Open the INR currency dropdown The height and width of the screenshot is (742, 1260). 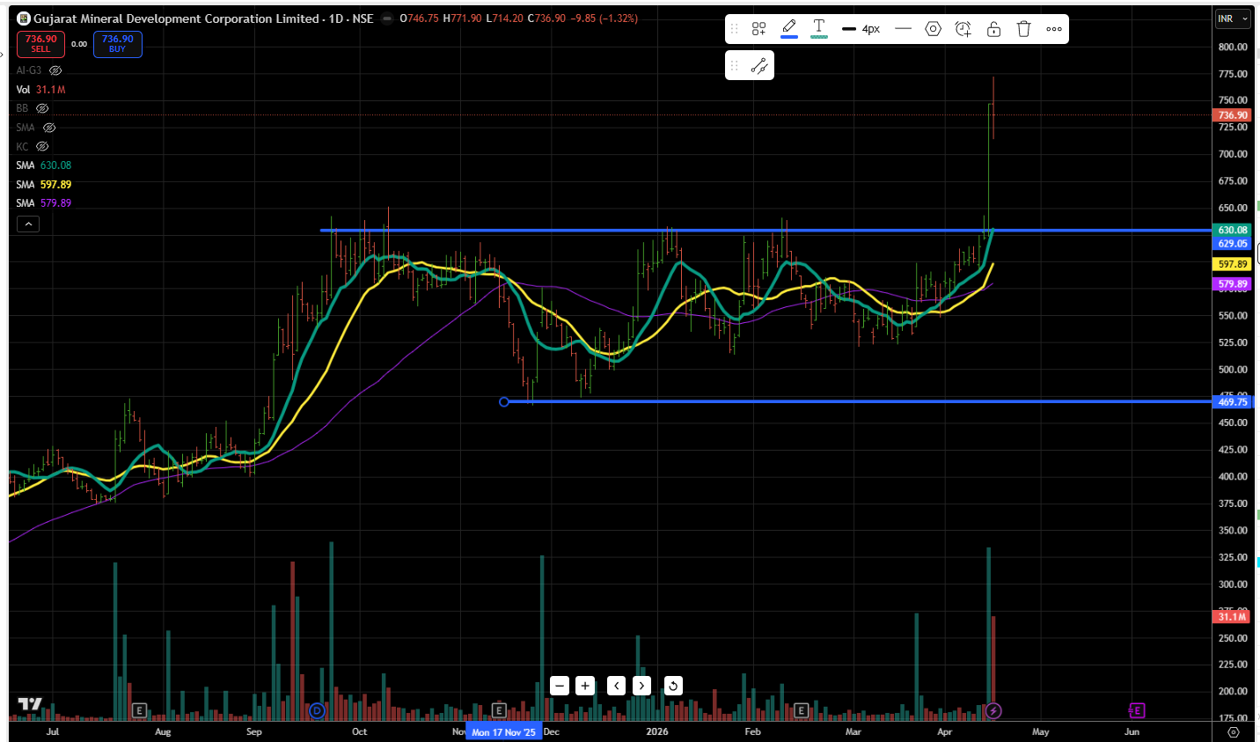click(x=1232, y=18)
